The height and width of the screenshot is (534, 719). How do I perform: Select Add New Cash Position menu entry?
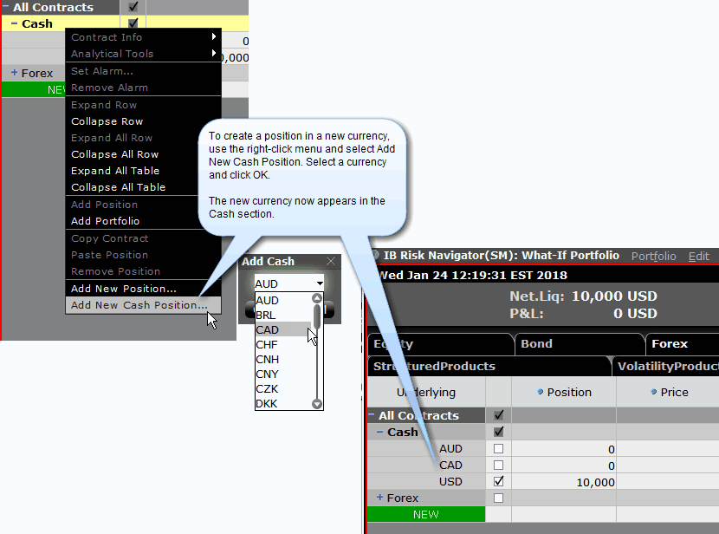139,305
